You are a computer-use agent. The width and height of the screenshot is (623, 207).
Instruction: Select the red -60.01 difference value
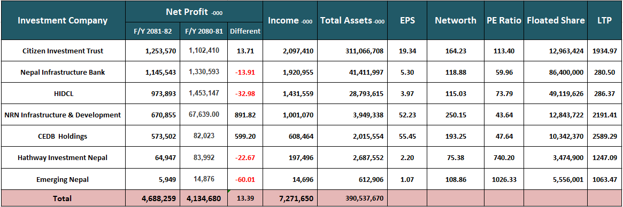tap(245, 179)
